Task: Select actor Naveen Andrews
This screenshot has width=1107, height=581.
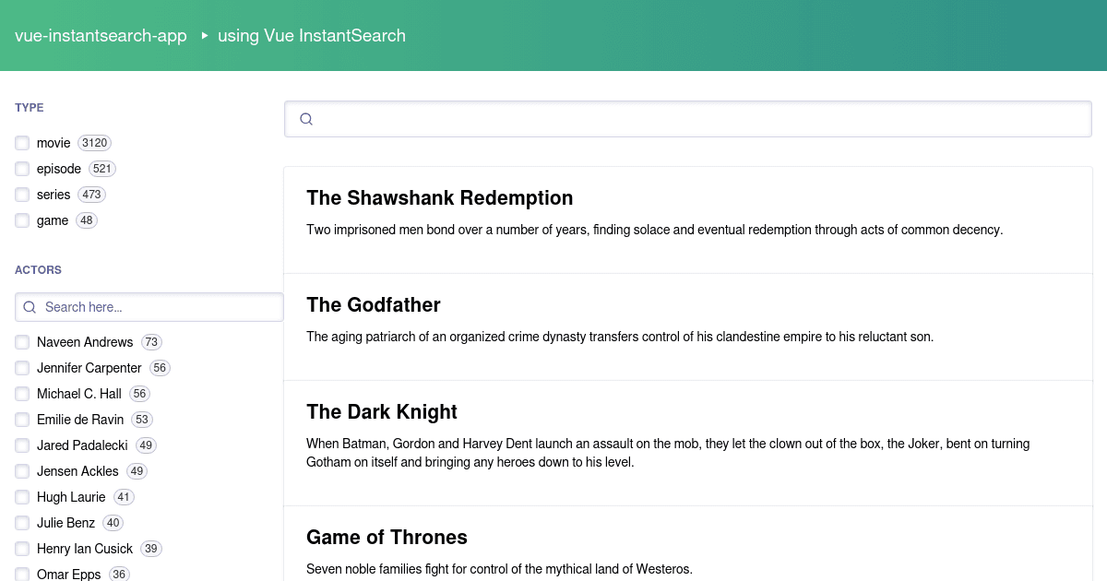Action: click(22, 342)
